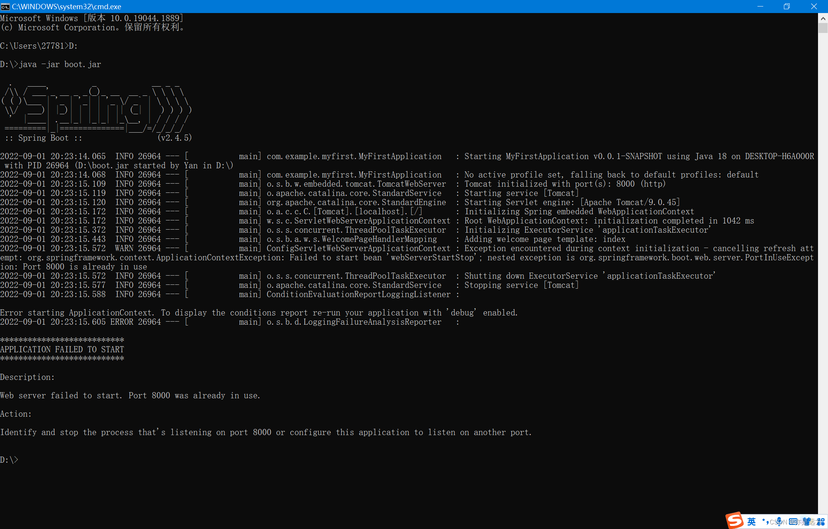Image resolution: width=828 pixels, height=529 pixels.
Task: Minimize the command prompt window
Action: [x=761, y=6]
